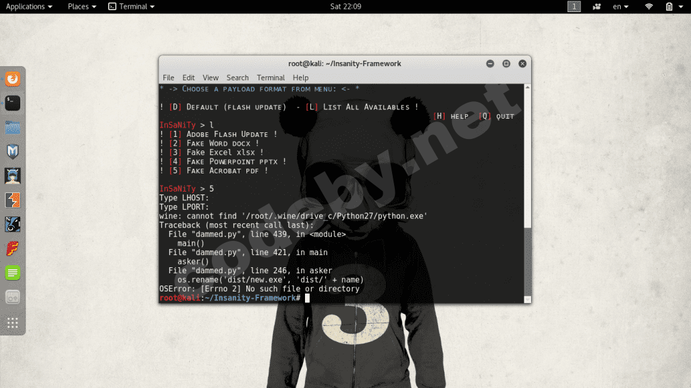Click the 'line 439, in <module>' line

click(257, 234)
